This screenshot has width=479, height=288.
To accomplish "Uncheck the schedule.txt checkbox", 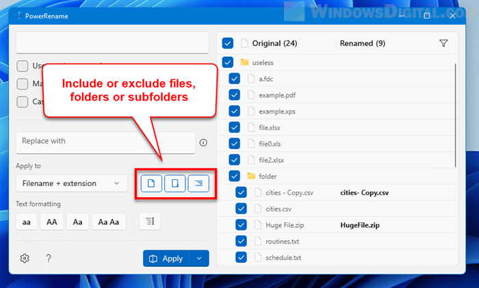I will click(x=241, y=257).
